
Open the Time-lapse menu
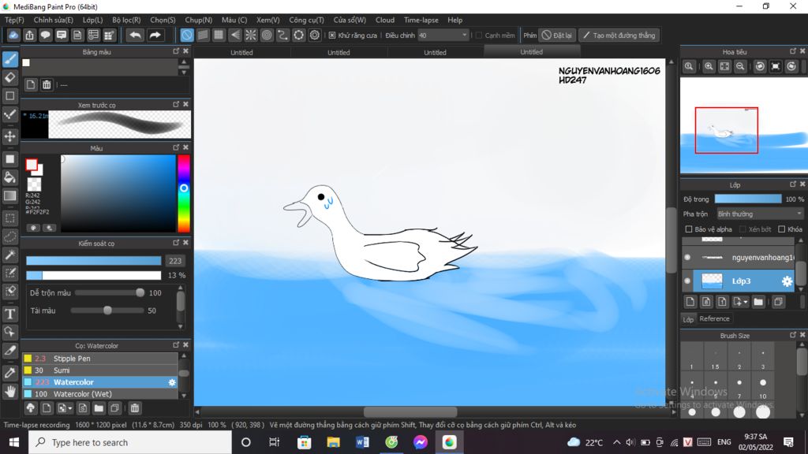[x=421, y=20]
